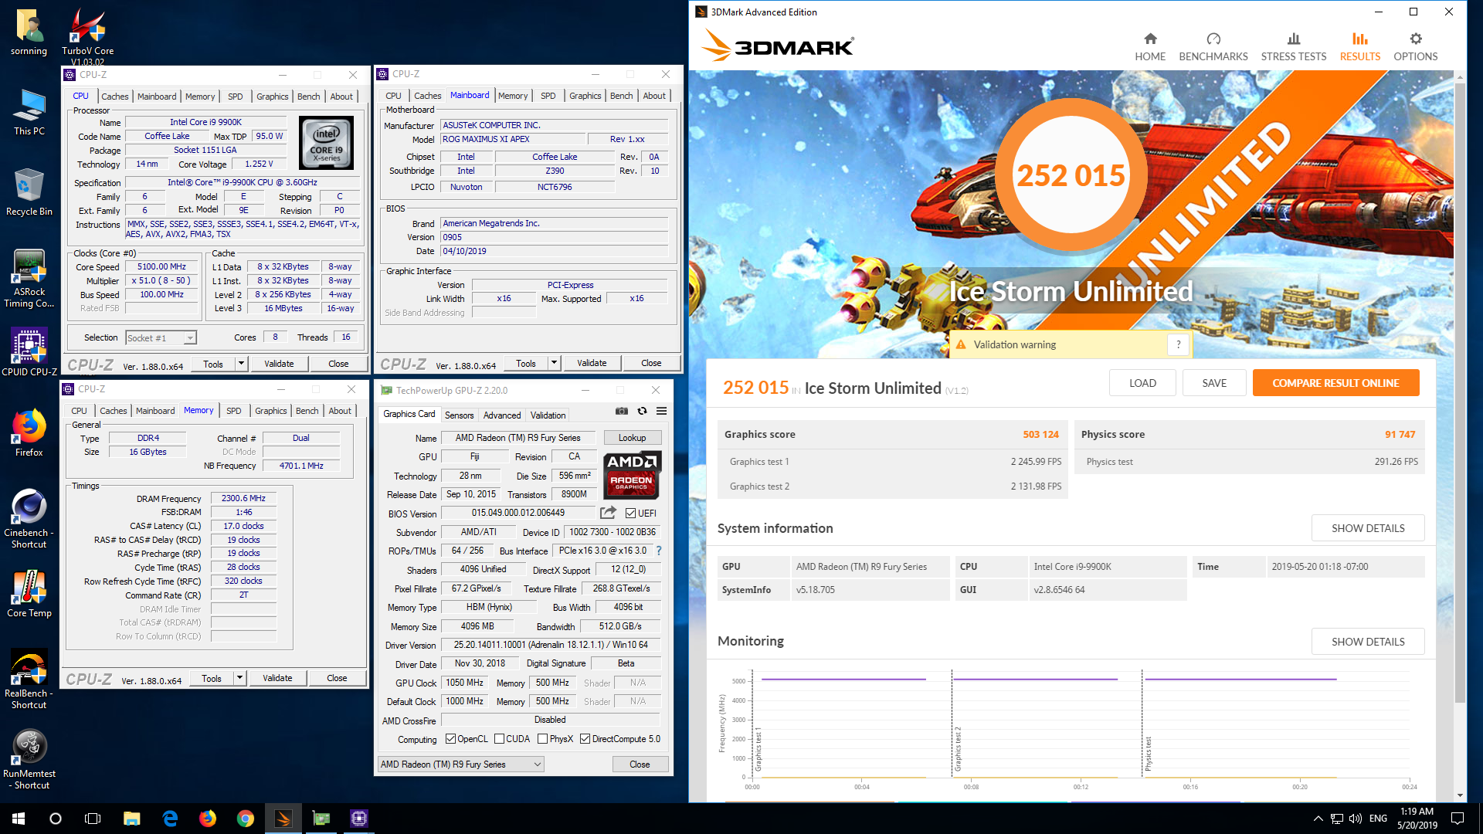Open the This PC desktop icon

click(29, 113)
